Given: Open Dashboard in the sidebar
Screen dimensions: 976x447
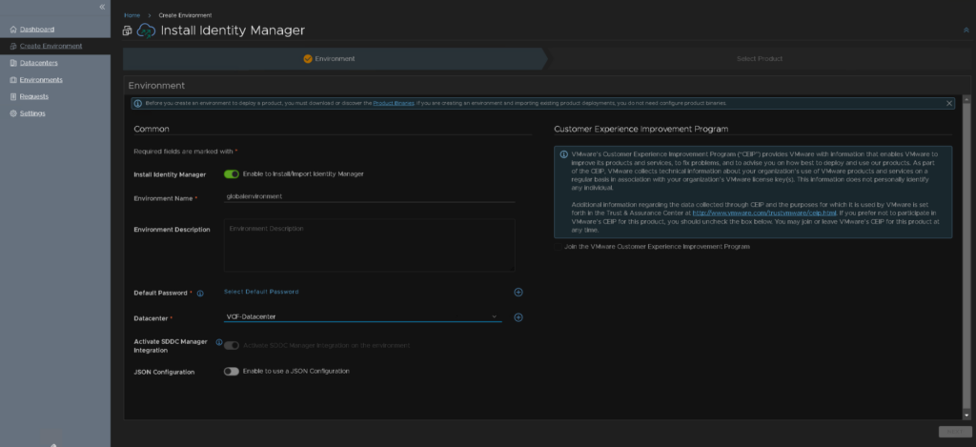Looking at the screenshot, I should pos(37,30).
